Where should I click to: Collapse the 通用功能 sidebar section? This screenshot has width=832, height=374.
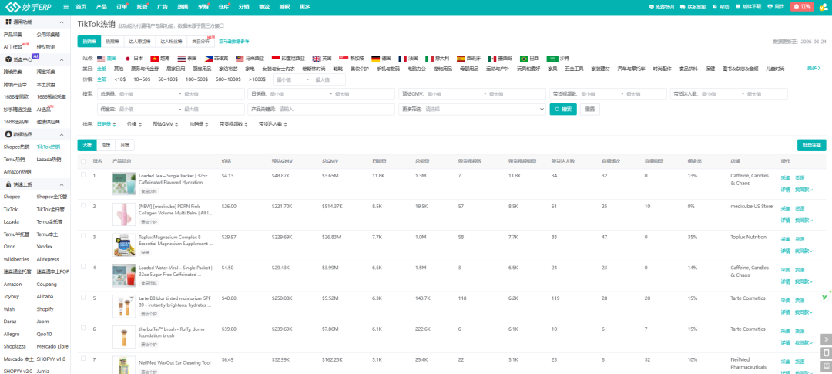pos(62,22)
